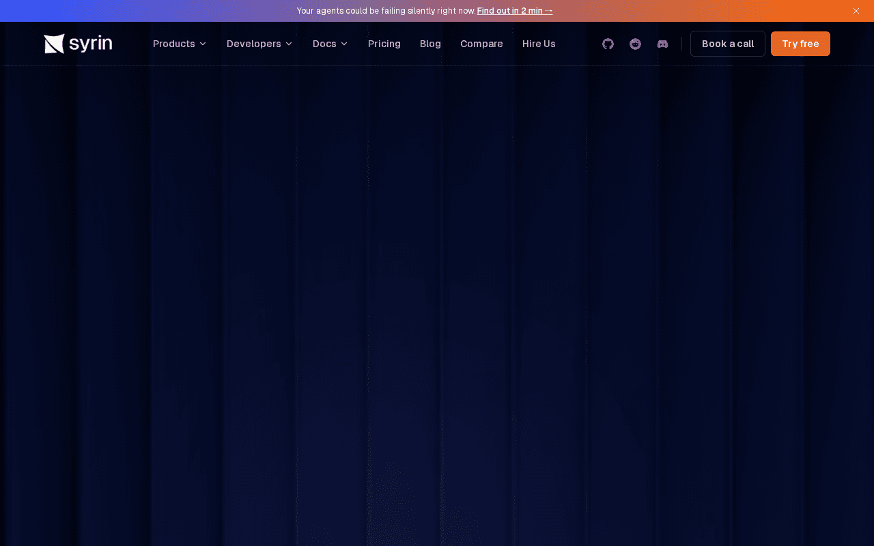Expand the Products dropdown menu
The image size is (874, 546).
point(180,44)
